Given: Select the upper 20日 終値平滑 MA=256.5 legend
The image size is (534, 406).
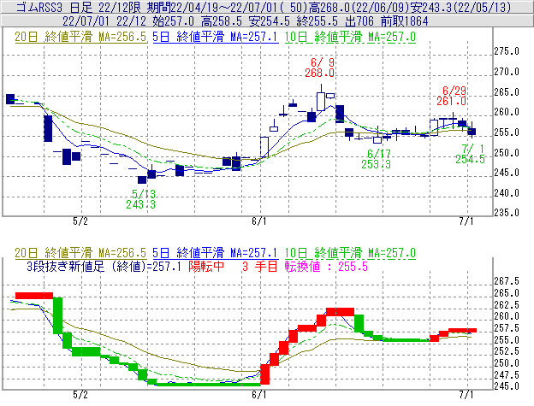Looking at the screenshot, I should (x=80, y=37).
